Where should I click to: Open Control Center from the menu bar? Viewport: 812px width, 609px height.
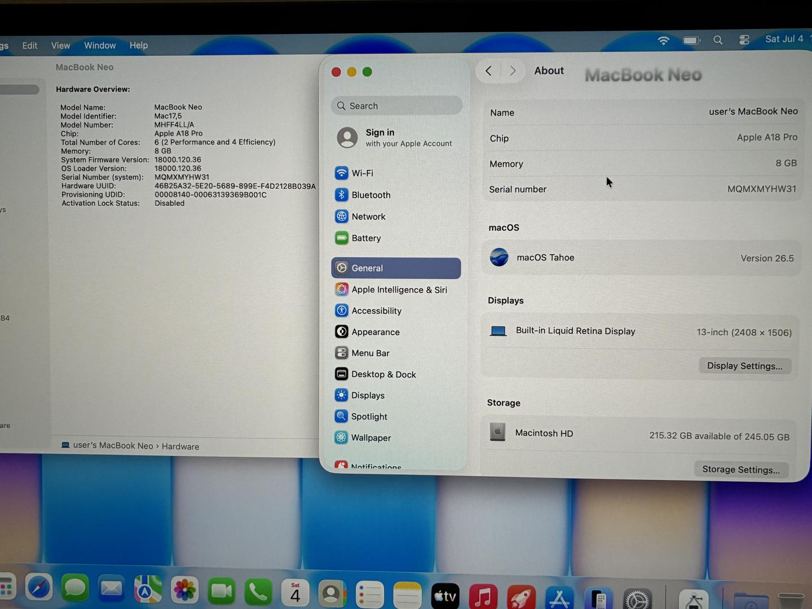pyautogui.click(x=744, y=39)
